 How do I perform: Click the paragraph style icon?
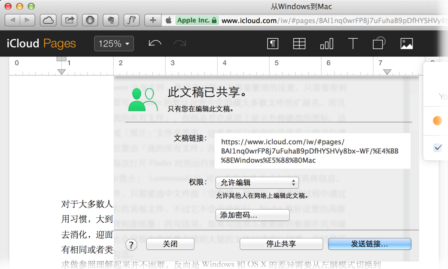[273, 44]
